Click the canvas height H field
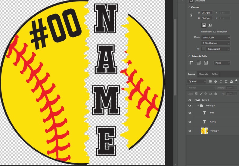Screen dimensions: 239x166 click(x=207, y=18)
